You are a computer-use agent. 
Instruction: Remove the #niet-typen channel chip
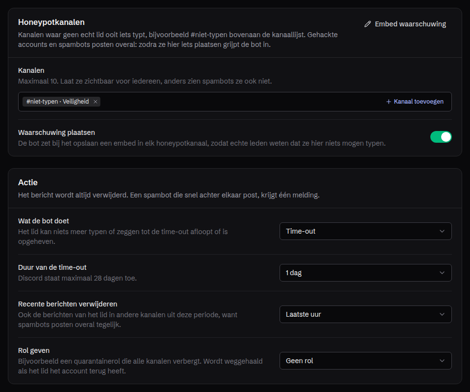pos(95,102)
